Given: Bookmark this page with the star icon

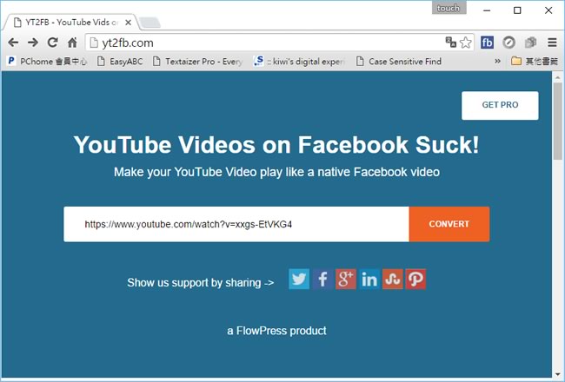Looking at the screenshot, I should [x=466, y=42].
